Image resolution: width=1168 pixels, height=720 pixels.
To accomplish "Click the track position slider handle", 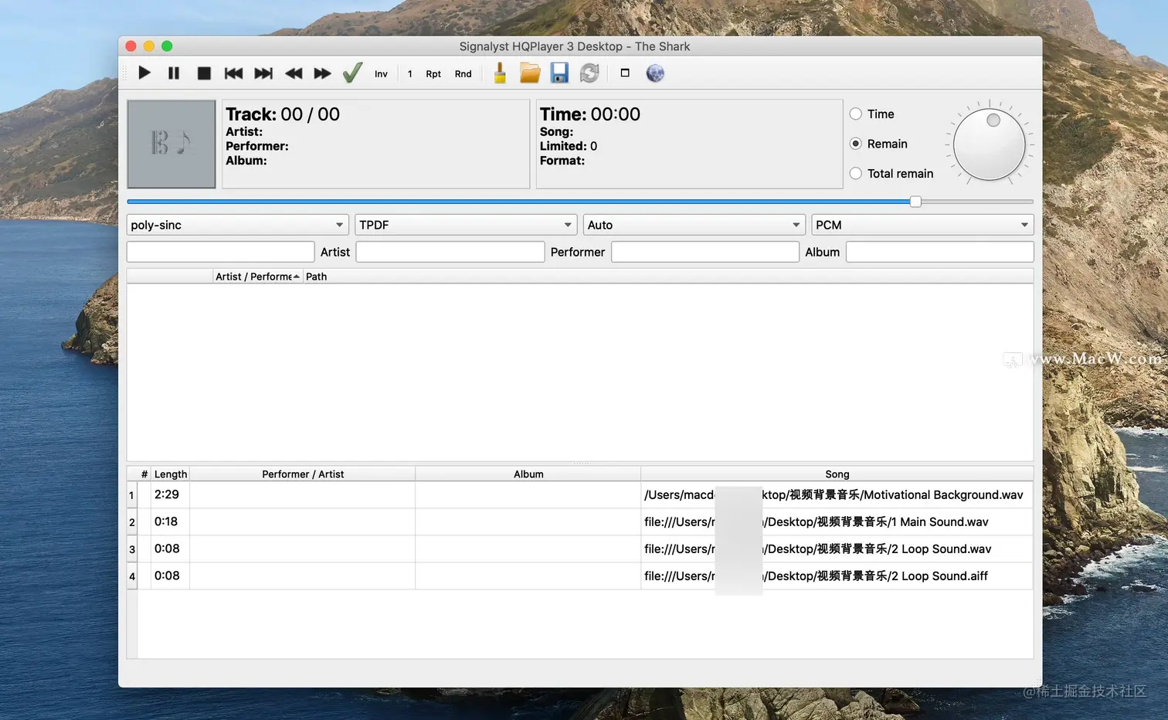I will (x=915, y=202).
